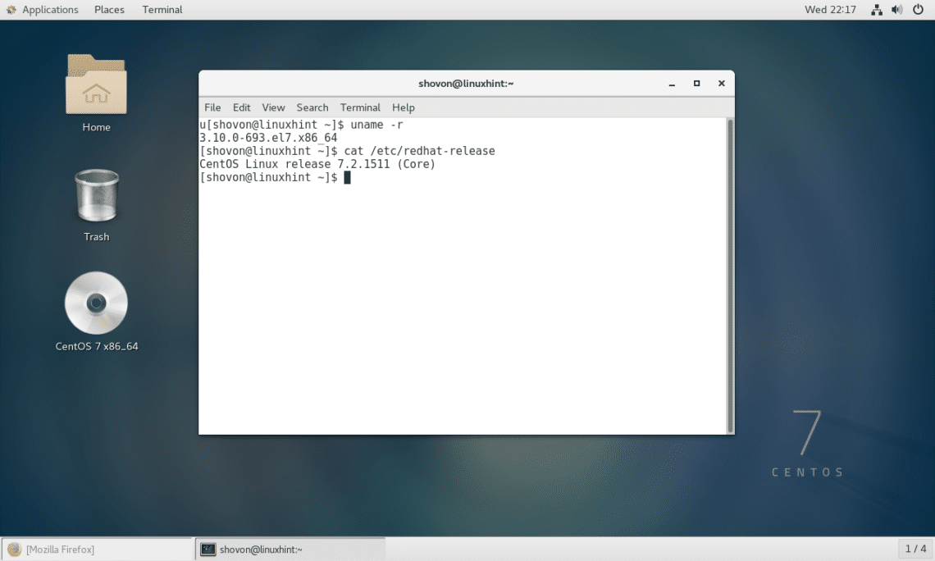Click the Home label under folder icon

[96, 127]
